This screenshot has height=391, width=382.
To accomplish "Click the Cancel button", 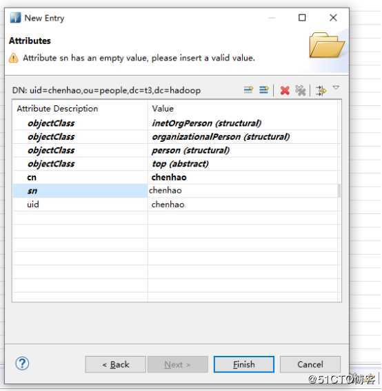I will tap(310, 365).
